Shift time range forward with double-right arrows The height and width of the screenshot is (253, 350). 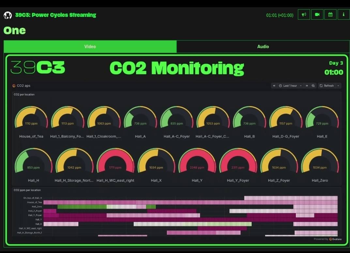tap(307, 86)
